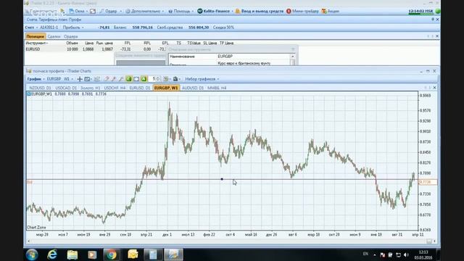Click the green arrow chart button

[144, 79]
